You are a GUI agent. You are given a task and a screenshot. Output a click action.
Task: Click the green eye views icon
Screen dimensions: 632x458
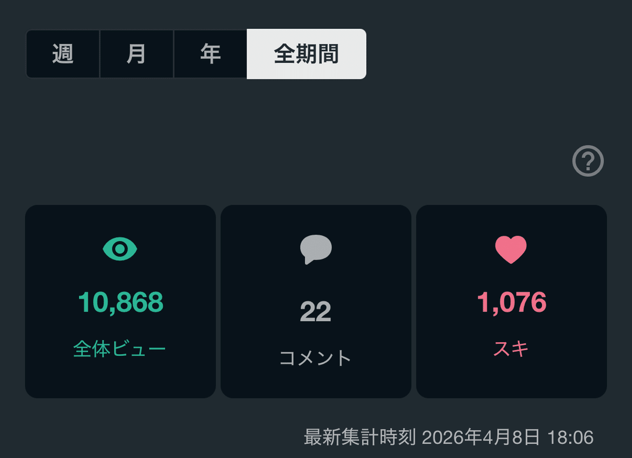[120, 248]
